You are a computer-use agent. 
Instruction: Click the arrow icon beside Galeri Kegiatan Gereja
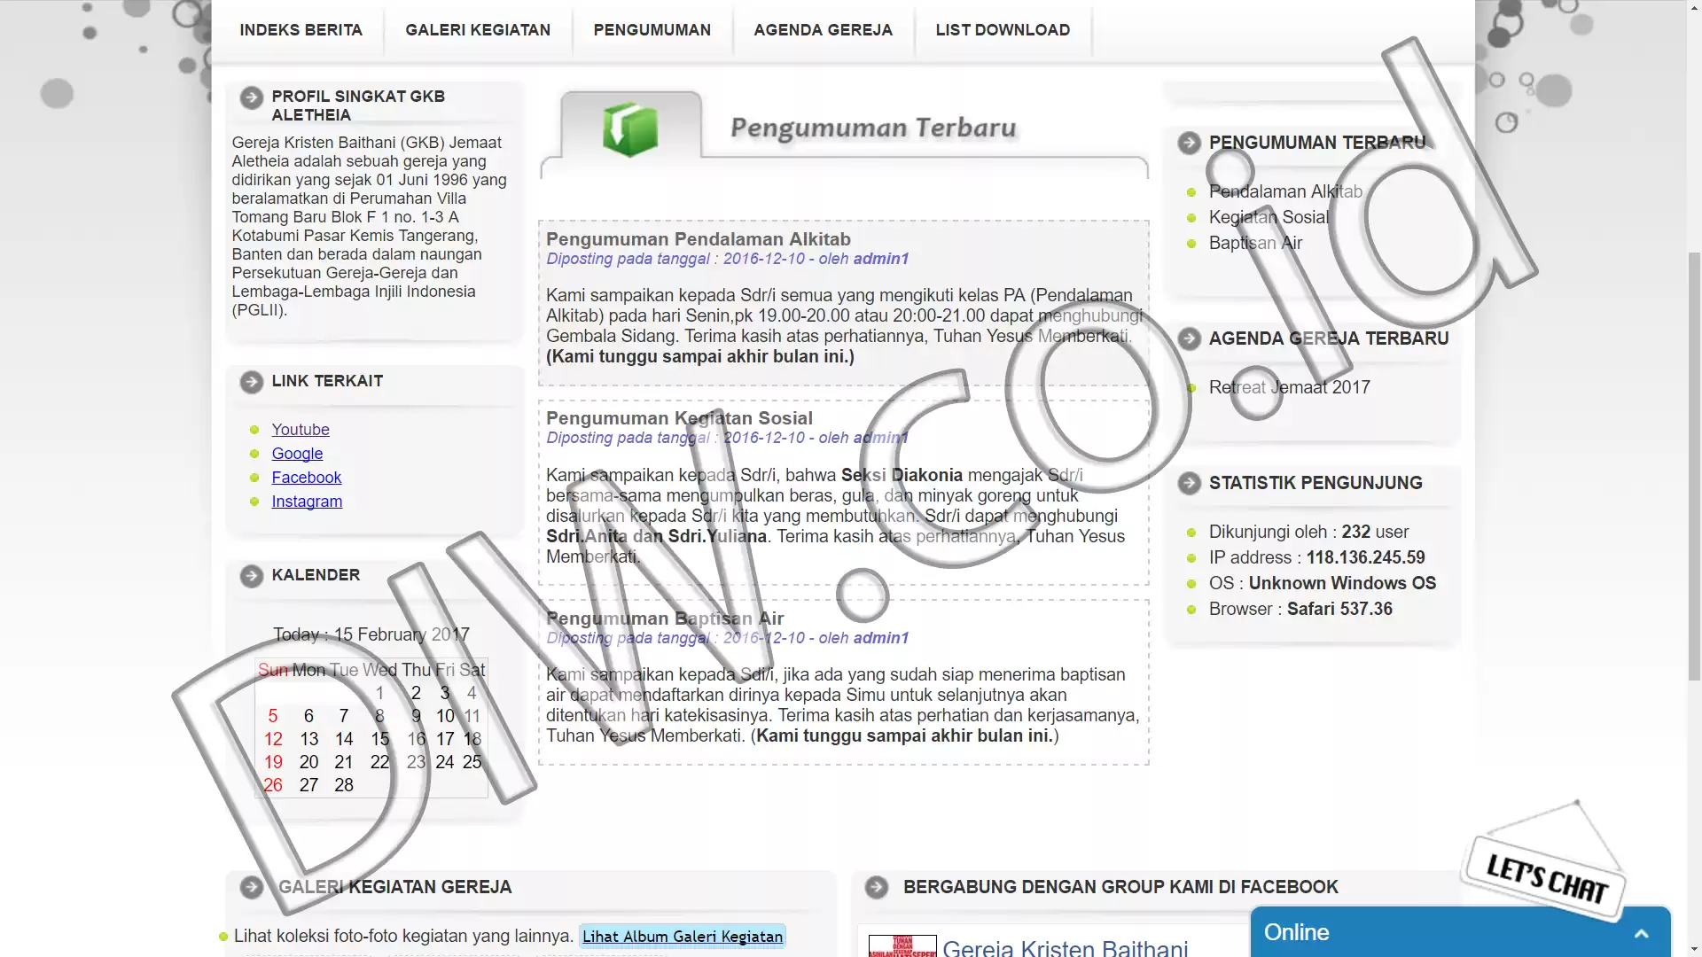[252, 887]
